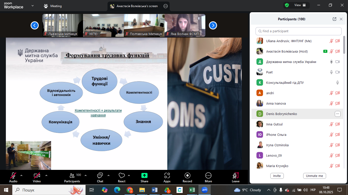Toggle Participants panel from toolbar
The height and width of the screenshot is (195, 348).
click(x=72, y=175)
